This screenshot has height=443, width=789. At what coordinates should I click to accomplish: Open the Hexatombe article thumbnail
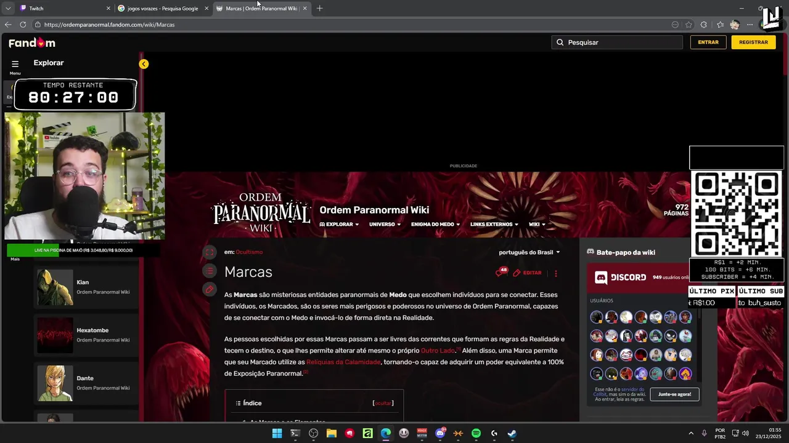tap(55, 335)
